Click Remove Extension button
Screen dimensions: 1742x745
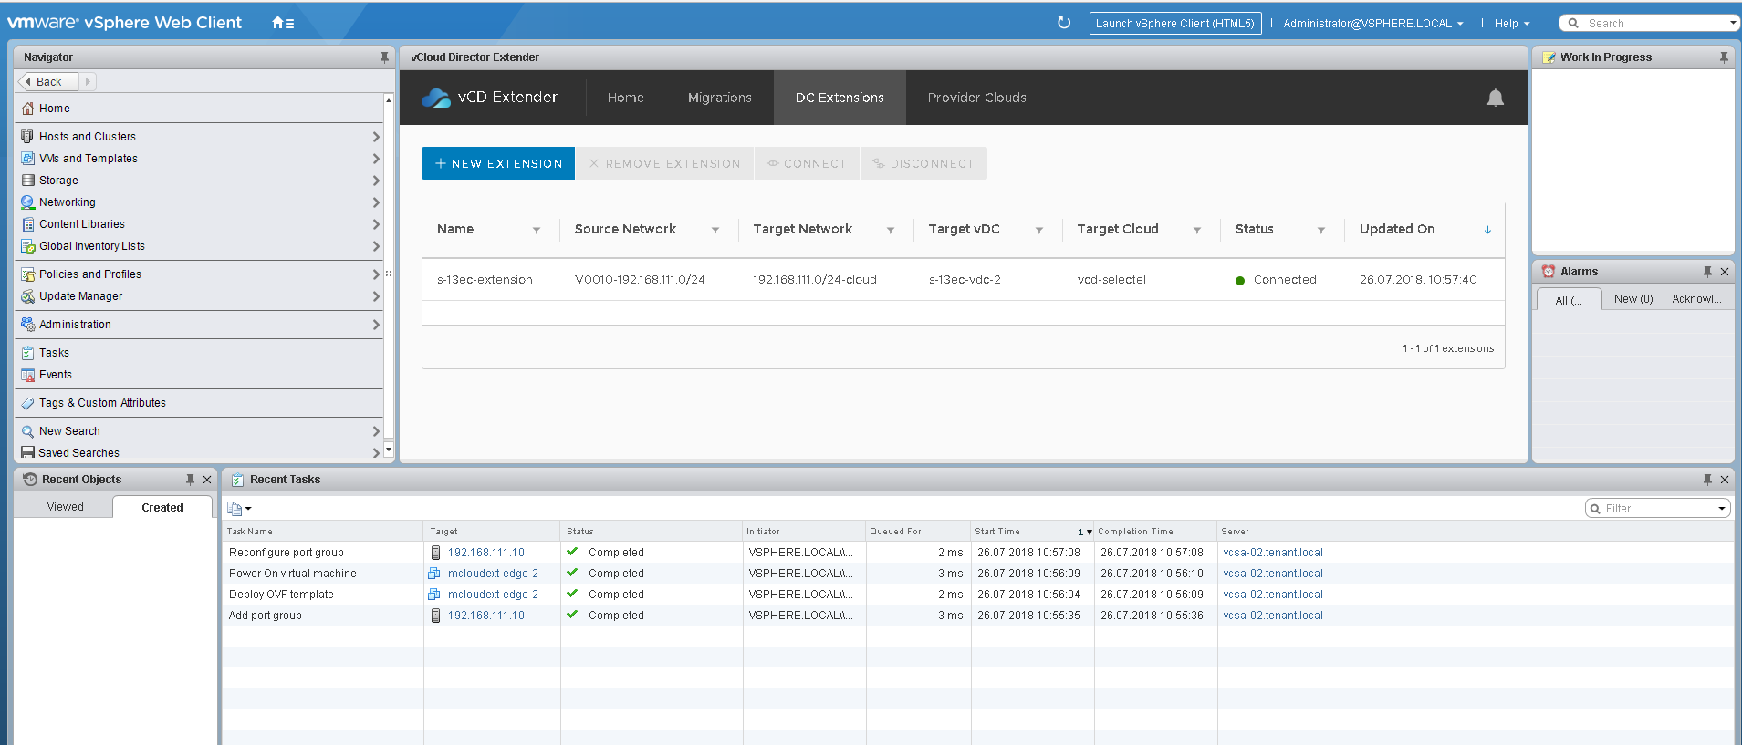(664, 163)
